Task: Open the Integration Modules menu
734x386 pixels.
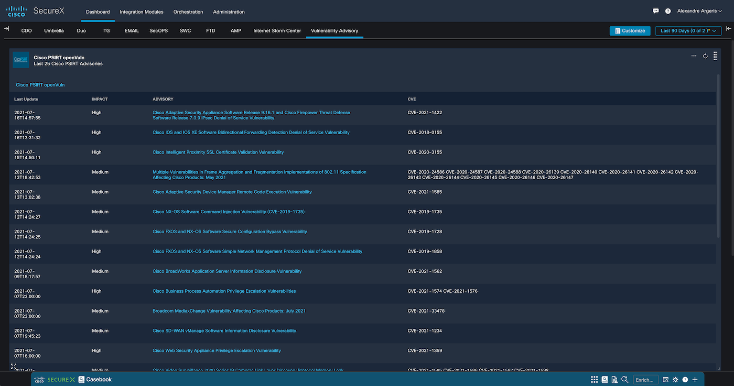Action: pyautogui.click(x=142, y=12)
